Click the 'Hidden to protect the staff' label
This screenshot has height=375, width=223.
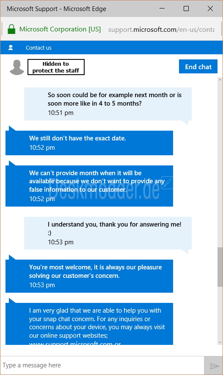[x=56, y=67]
